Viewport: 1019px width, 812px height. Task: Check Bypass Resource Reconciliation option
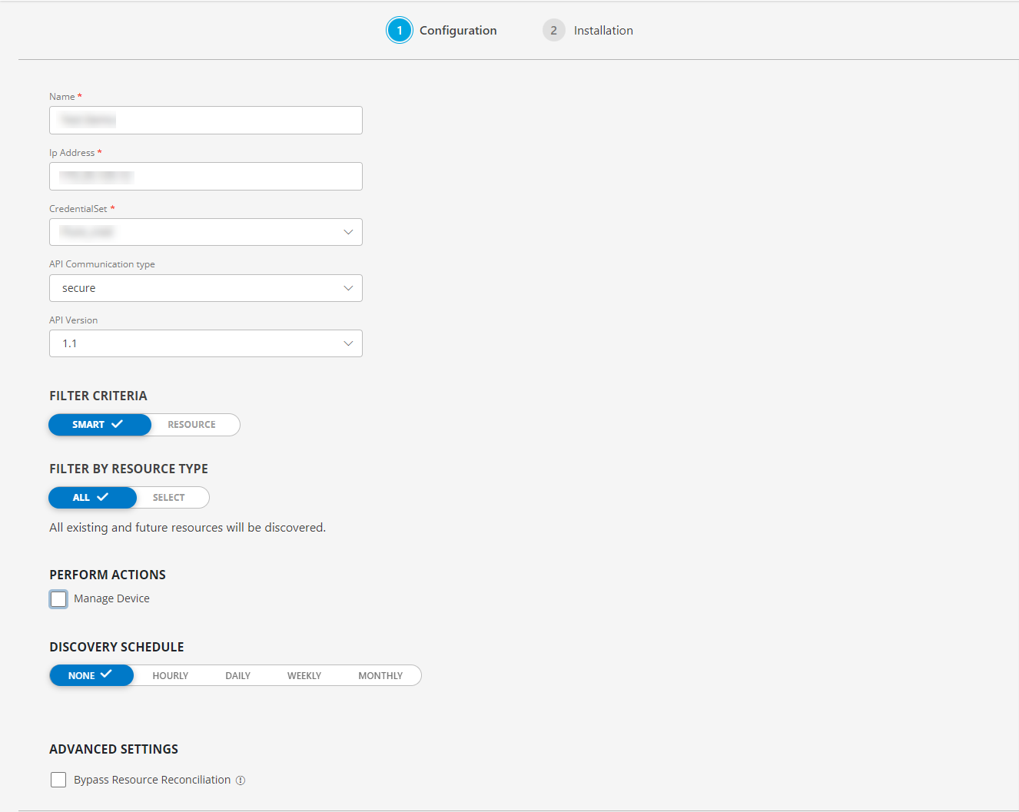[x=58, y=781]
